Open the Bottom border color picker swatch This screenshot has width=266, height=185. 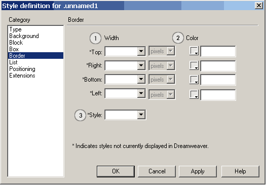(194, 80)
